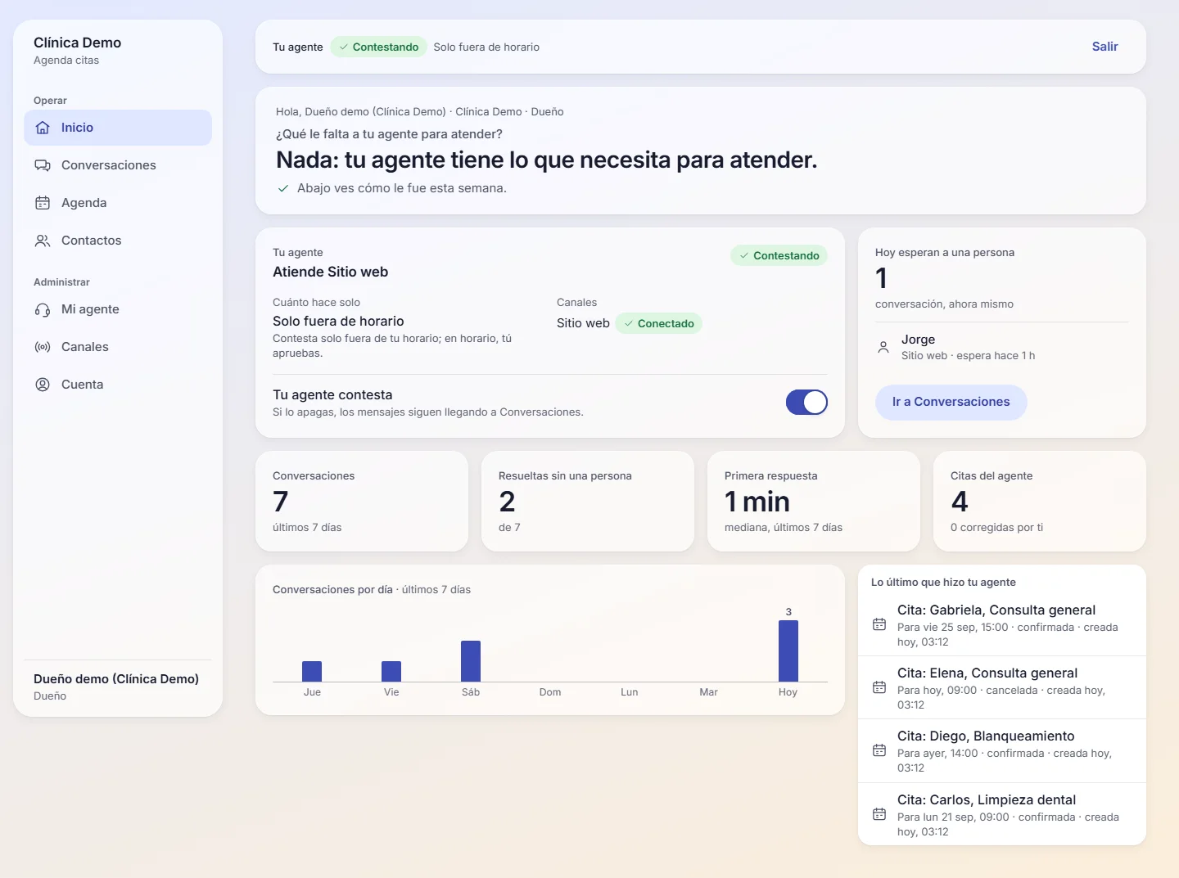Viewport: 1179px width, 878px height.
Task: Select Mi agente in Administrar
Action: 118,309
